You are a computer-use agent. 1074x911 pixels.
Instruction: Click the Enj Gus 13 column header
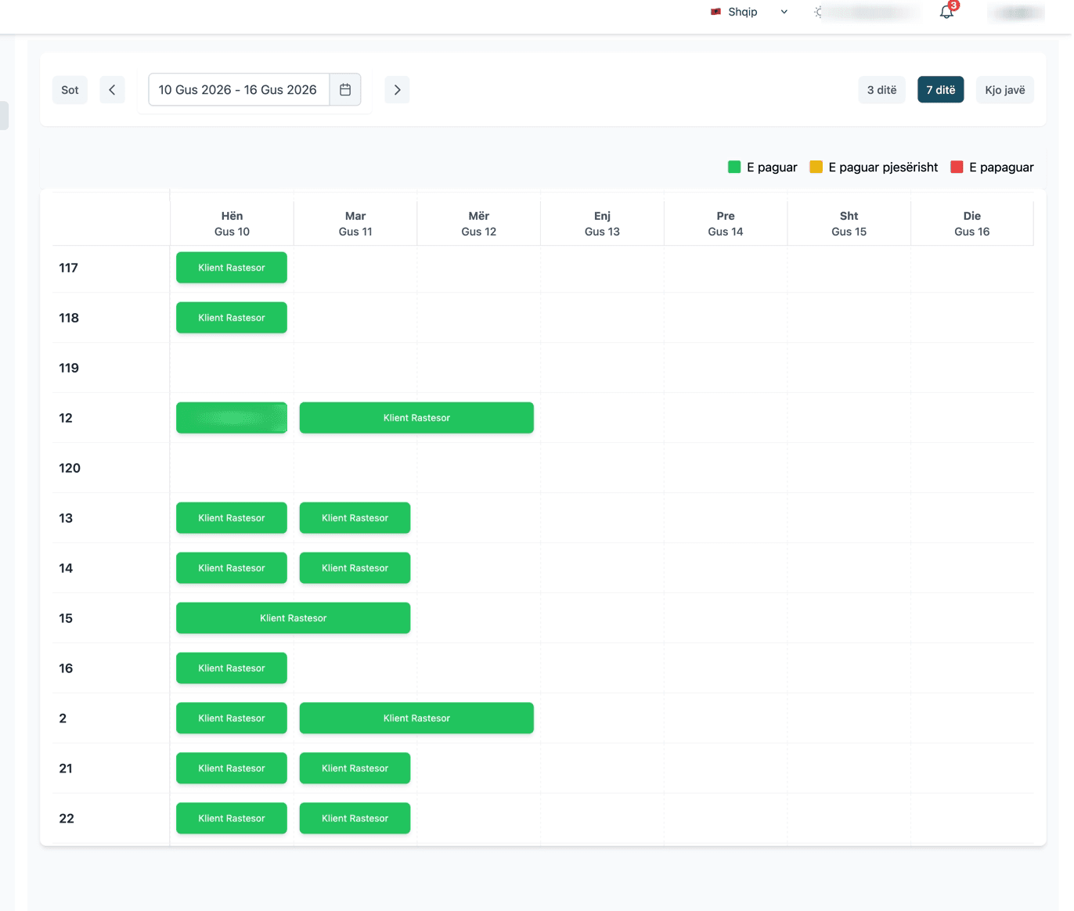[x=602, y=224]
